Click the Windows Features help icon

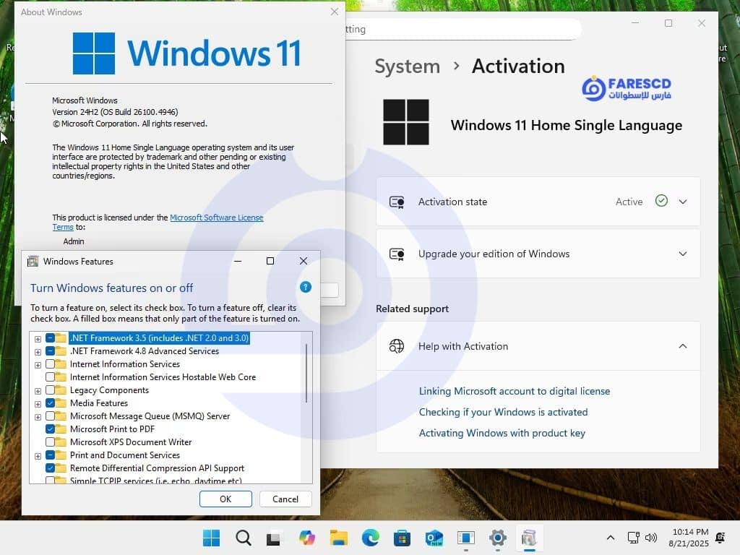[306, 287]
